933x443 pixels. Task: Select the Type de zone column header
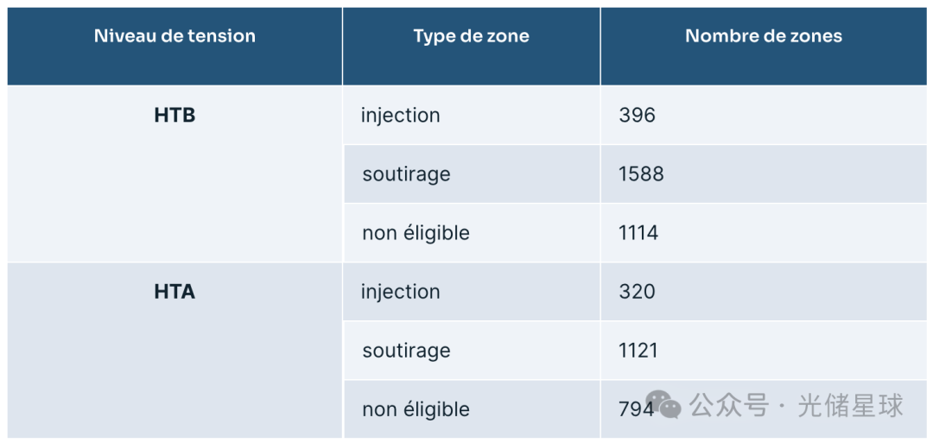pyautogui.click(x=471, y=36)
